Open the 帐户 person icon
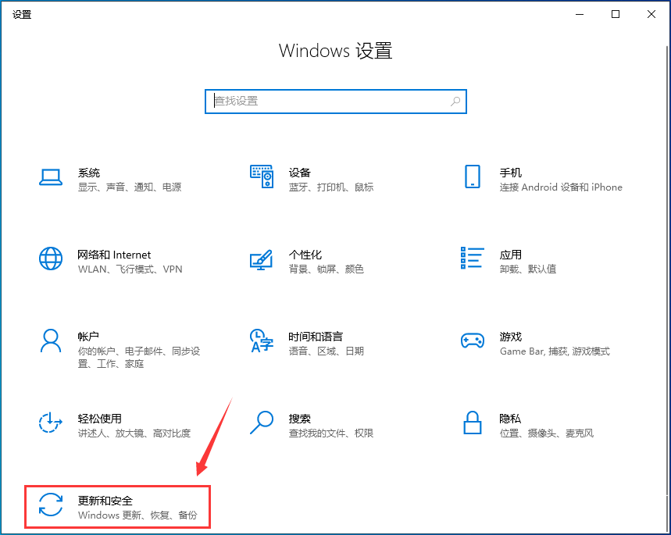The width and height of the screenshot is (671, 535). point(51,341)
